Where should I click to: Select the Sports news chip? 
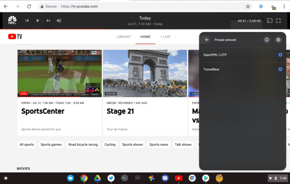click(x=159, y=144)
